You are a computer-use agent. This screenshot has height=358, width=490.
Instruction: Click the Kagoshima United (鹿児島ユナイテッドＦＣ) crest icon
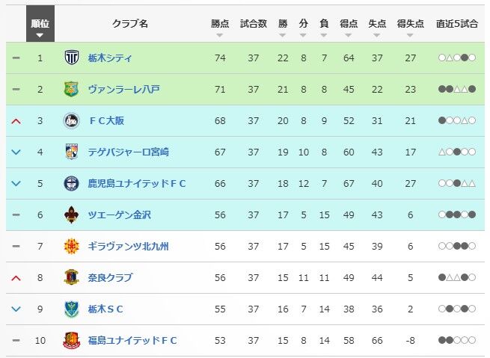click(71, 183)
